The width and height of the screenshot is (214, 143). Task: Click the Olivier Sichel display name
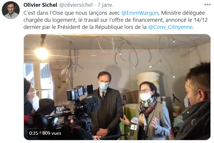(x=40, y=5)
